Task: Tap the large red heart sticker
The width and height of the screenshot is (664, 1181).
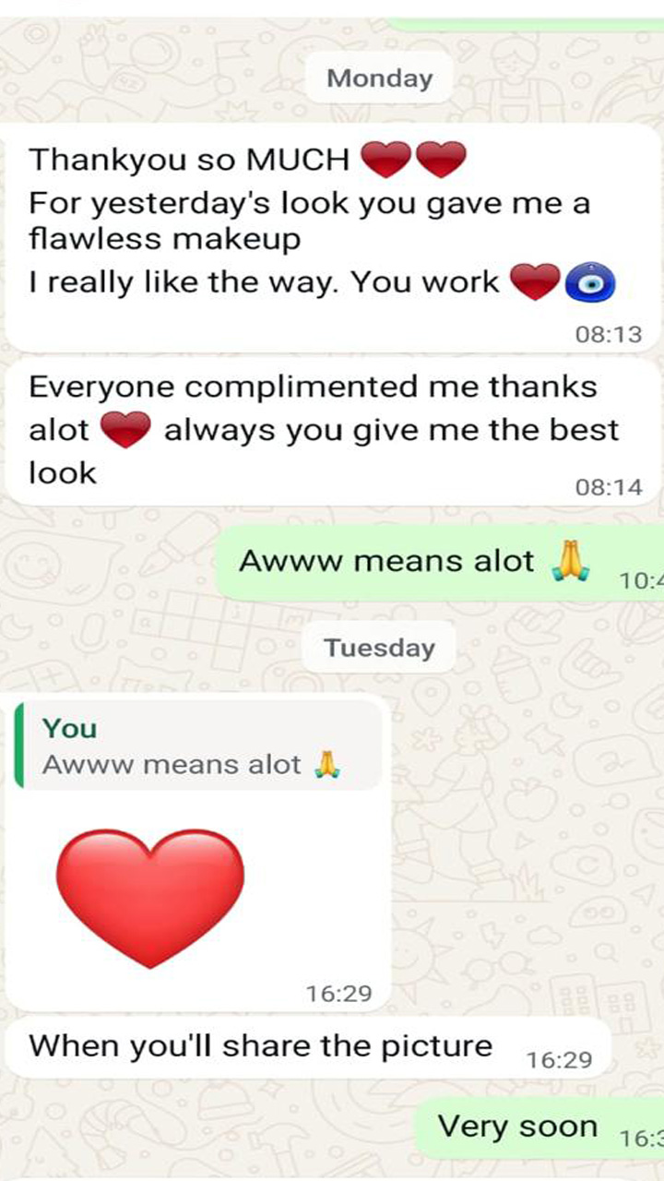Action: click(x=150, y=898)
